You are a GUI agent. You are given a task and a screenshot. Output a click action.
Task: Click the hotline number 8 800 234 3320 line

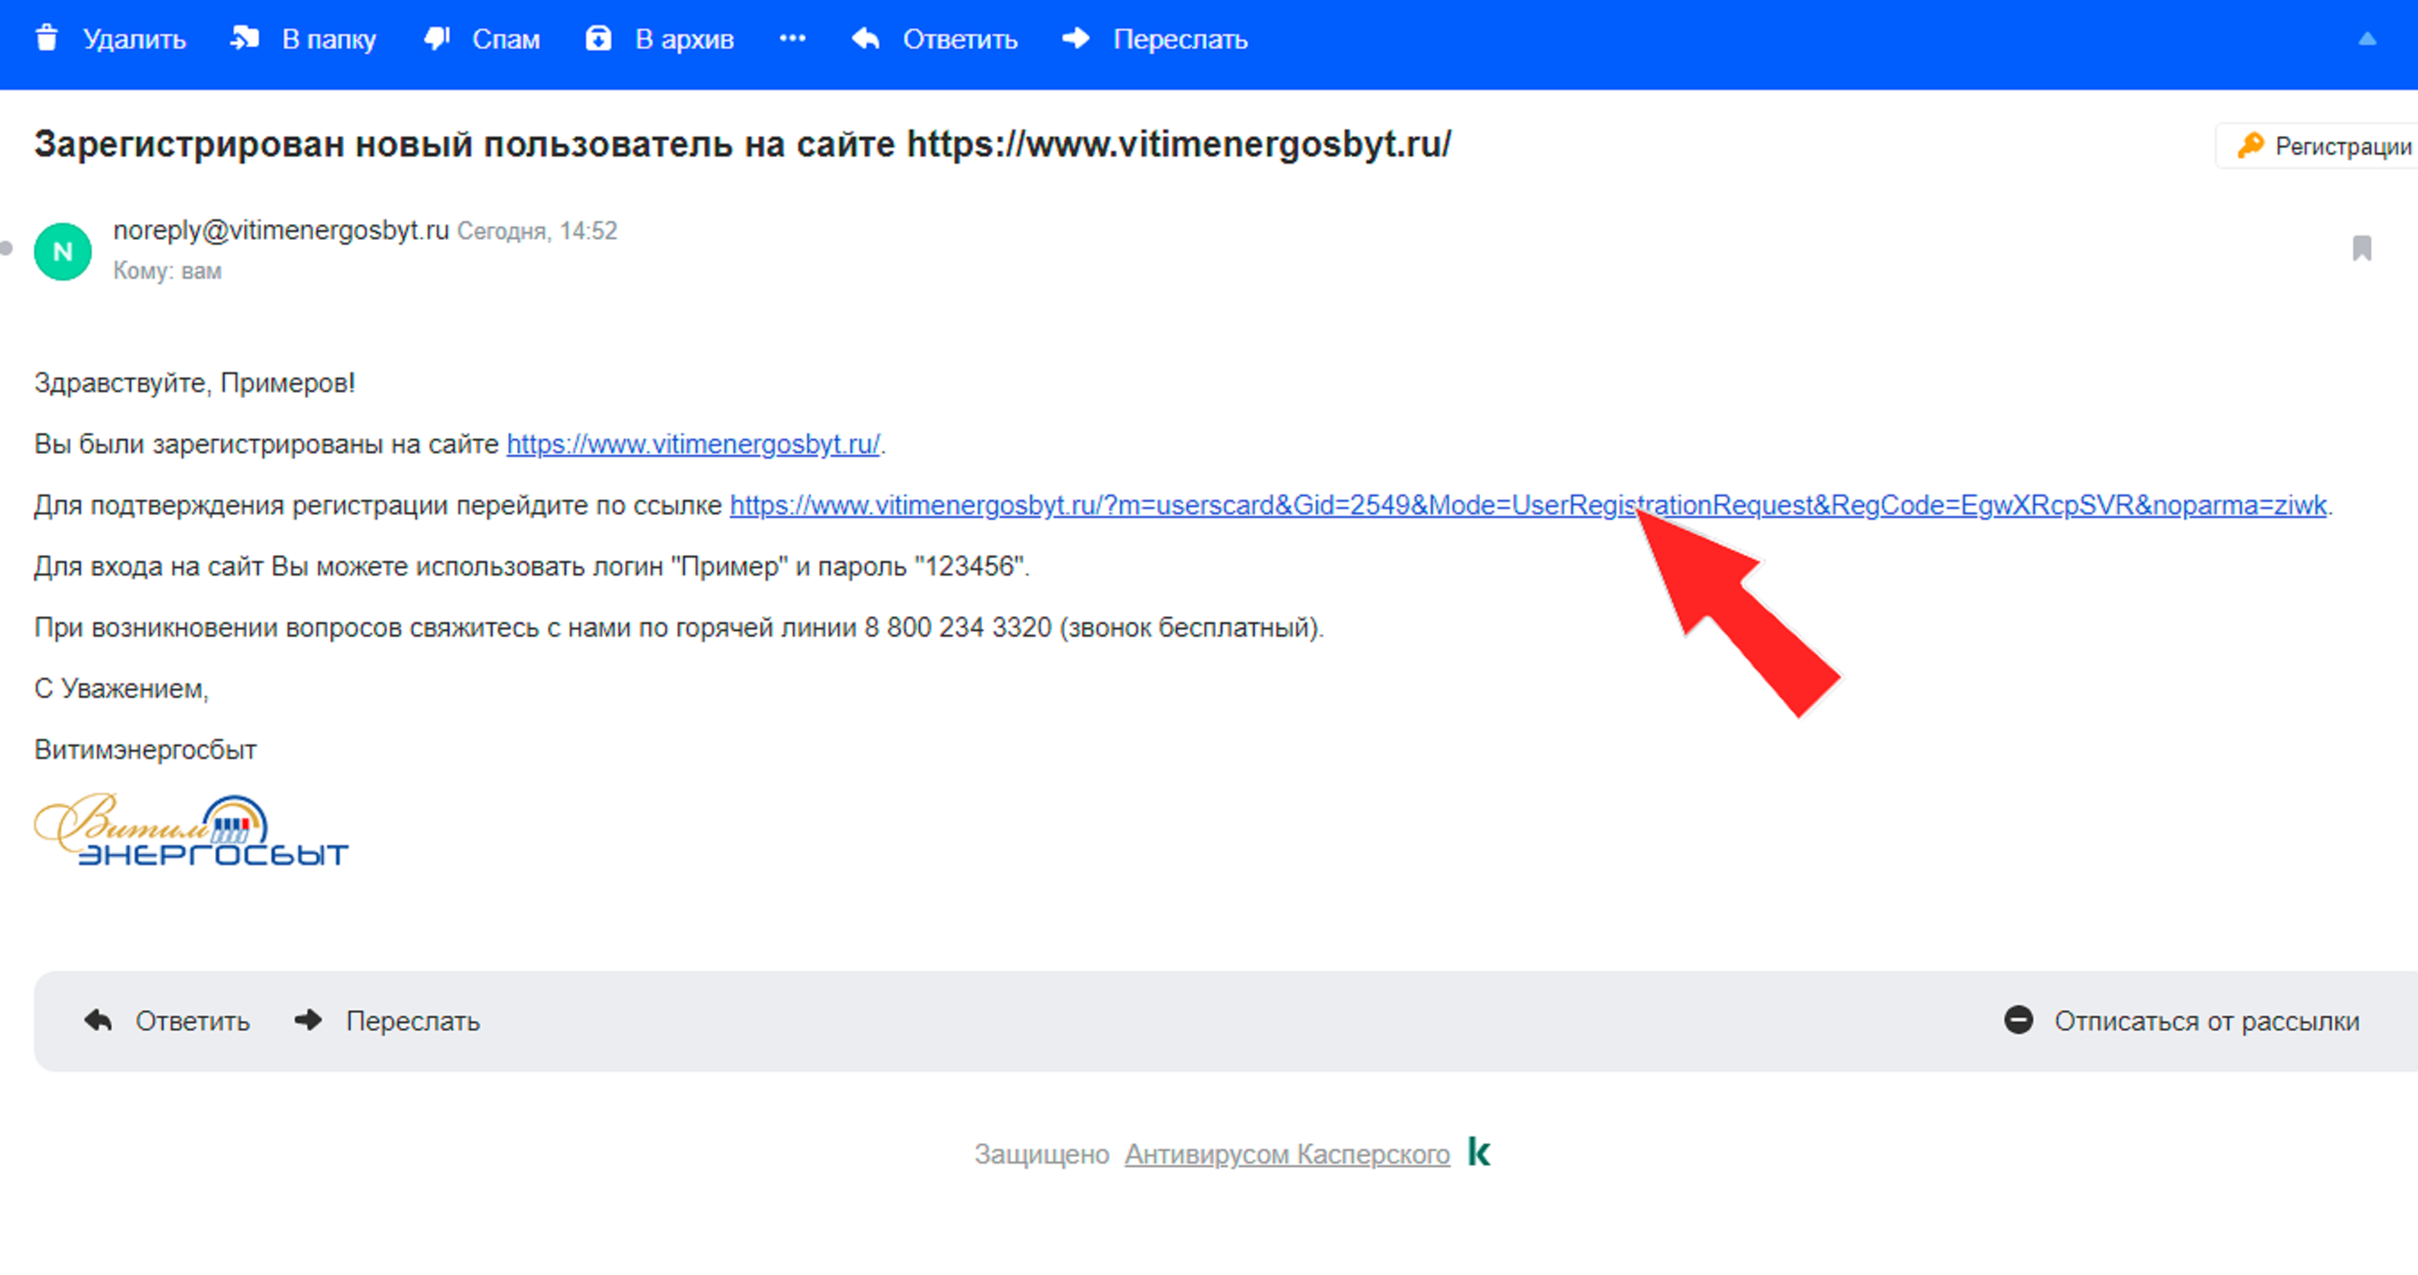(678, 627)
